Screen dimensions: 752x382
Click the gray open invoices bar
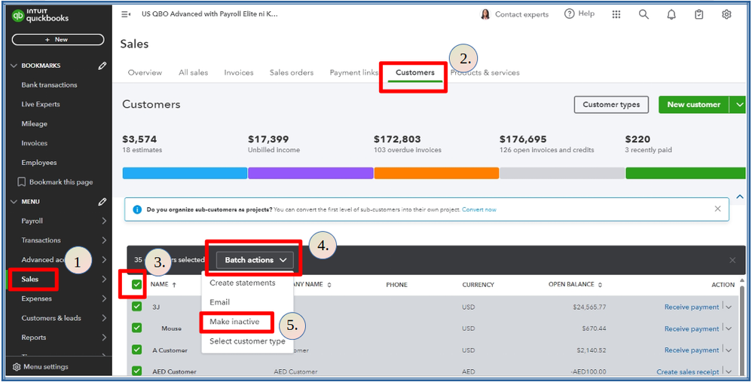coord(562,173)
